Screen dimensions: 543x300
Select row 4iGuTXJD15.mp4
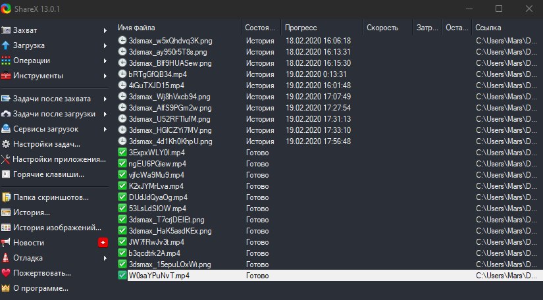(329, 86)
